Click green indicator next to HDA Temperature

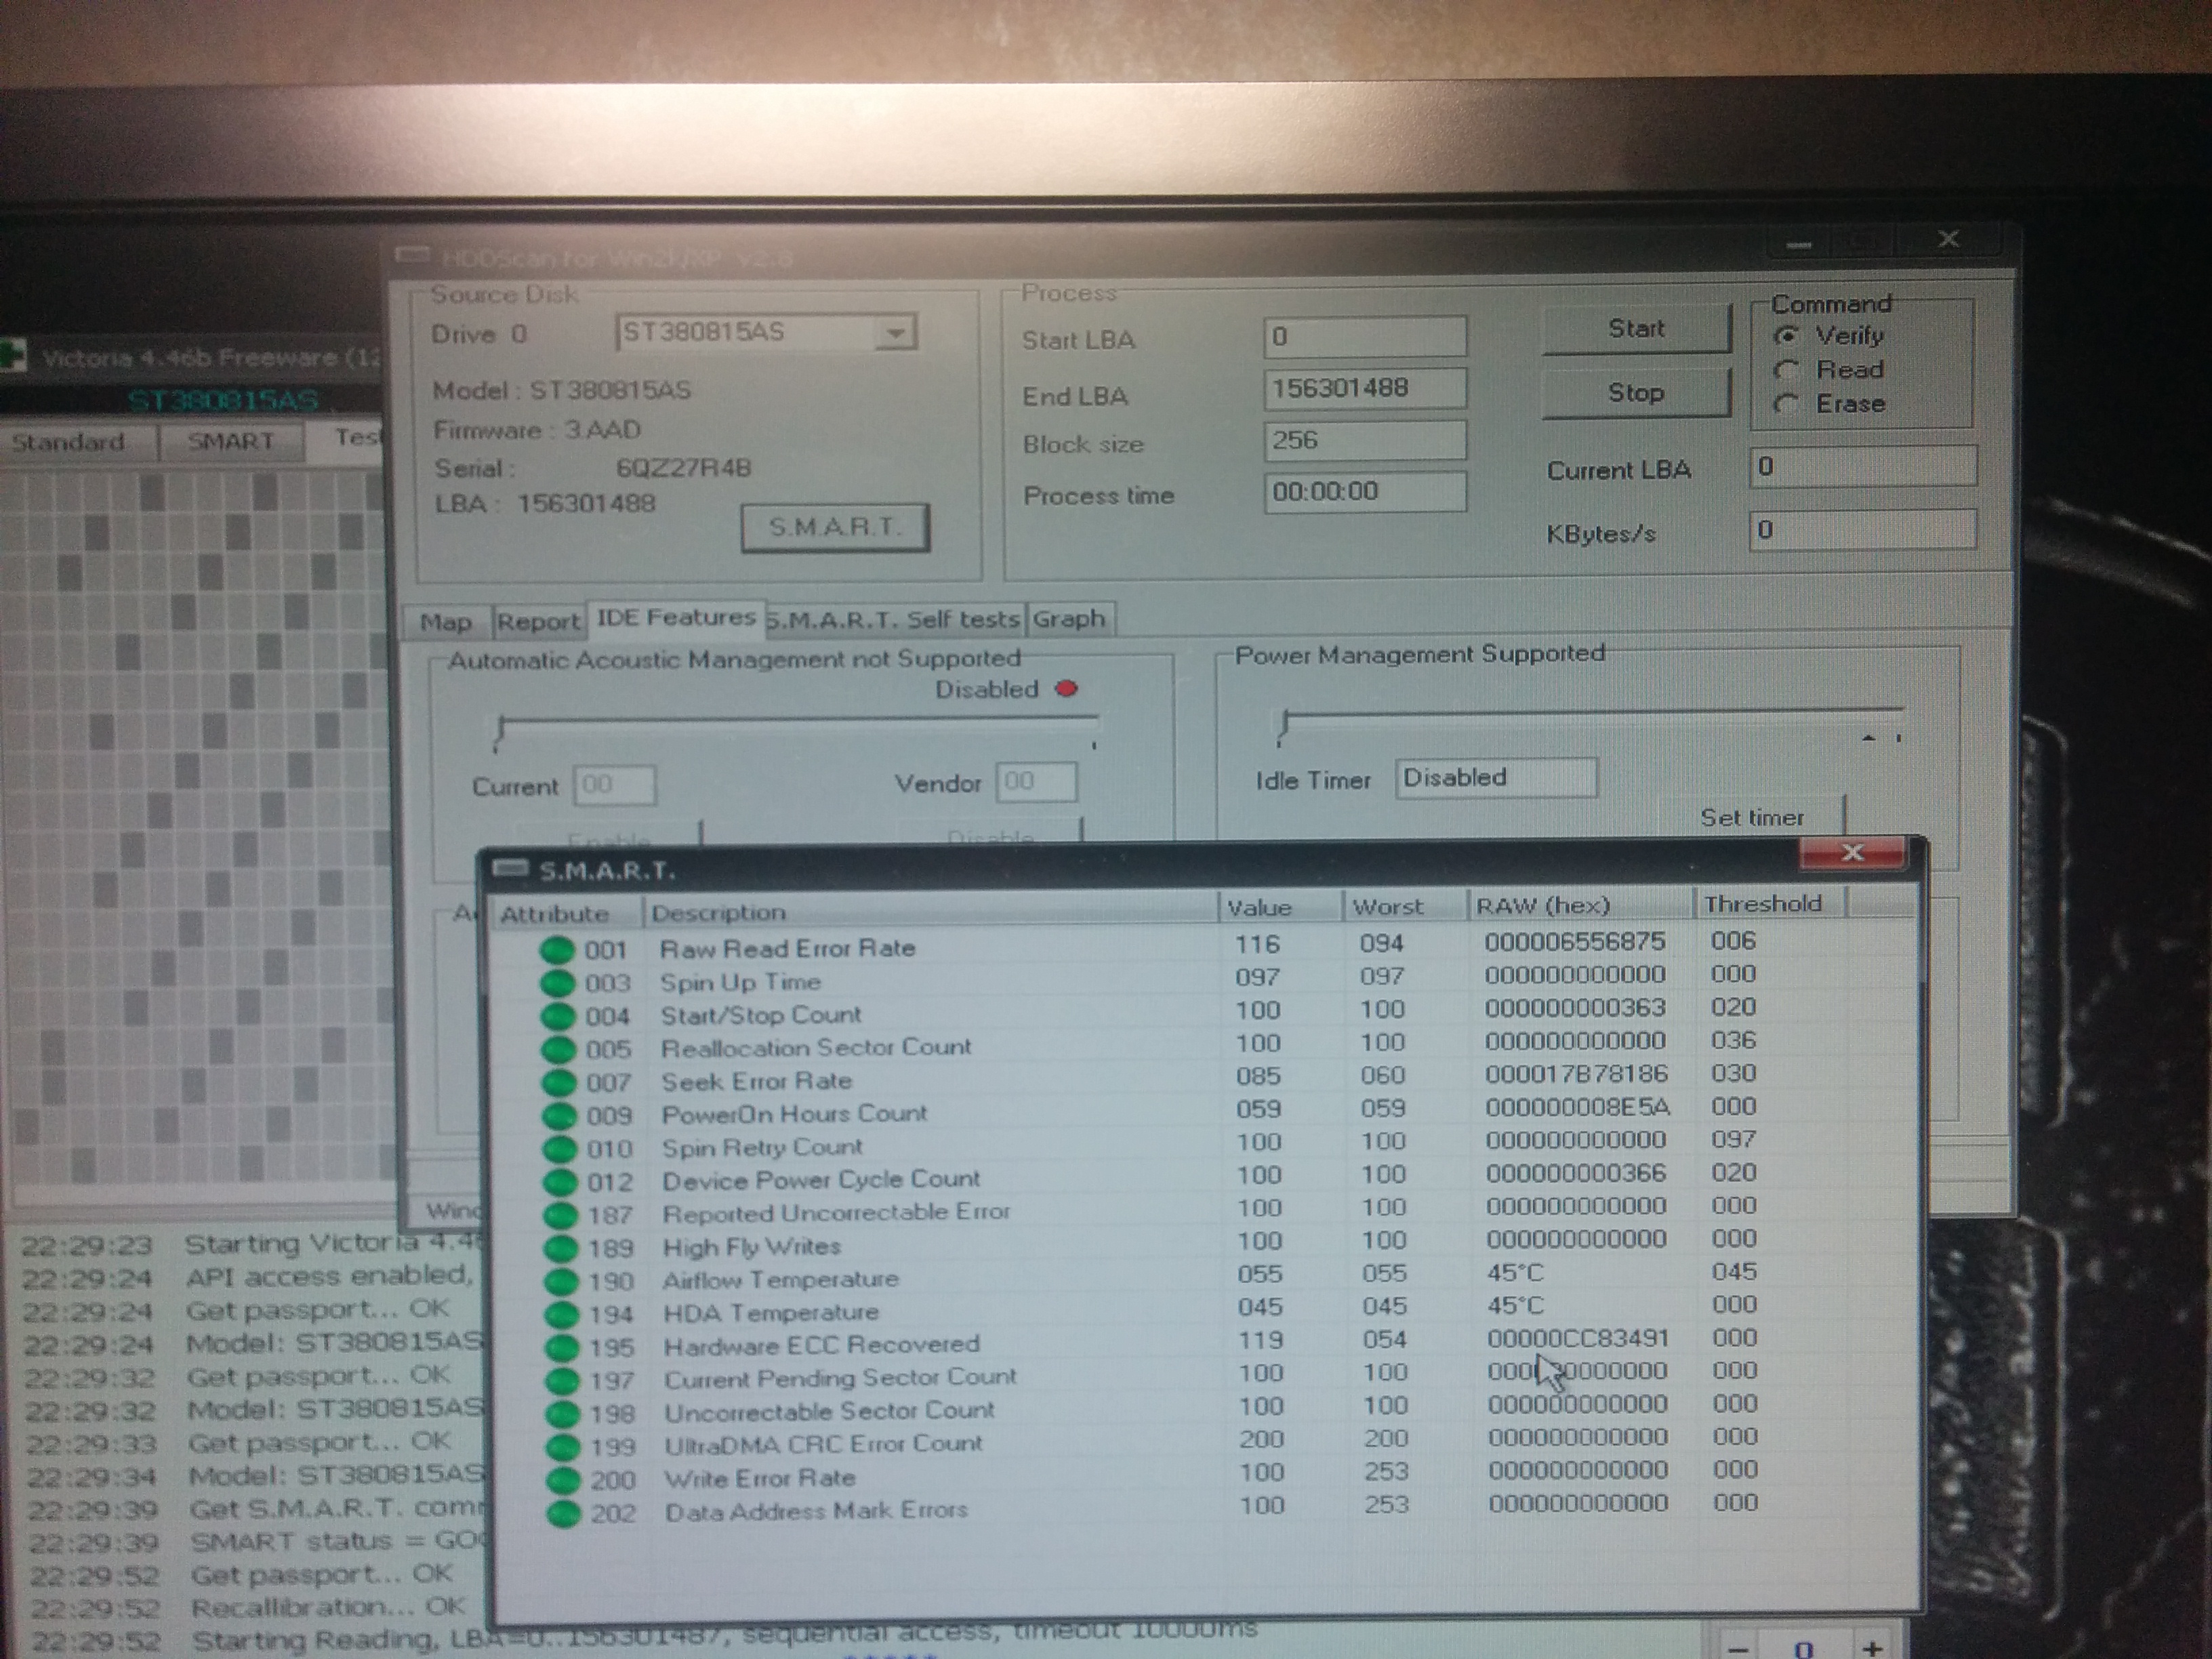click(561, 1314)
